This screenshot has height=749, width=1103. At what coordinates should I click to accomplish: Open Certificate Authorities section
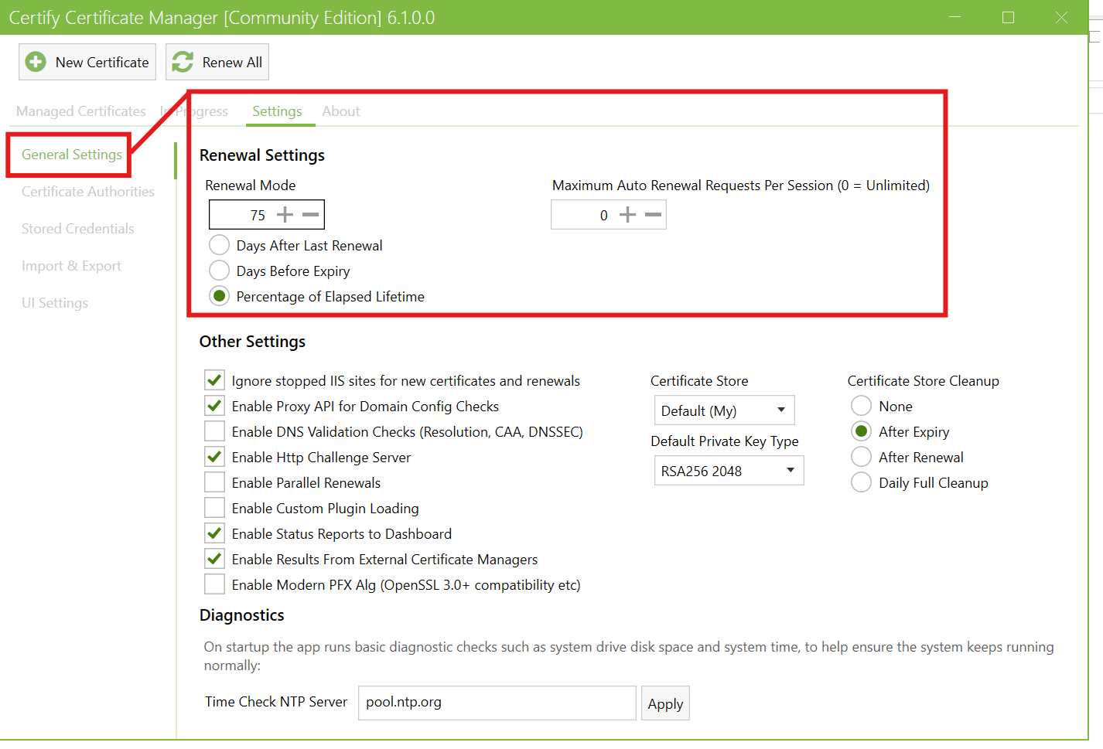[88, 192]
